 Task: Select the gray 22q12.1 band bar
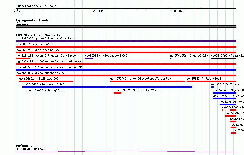[x=126, y=27]
